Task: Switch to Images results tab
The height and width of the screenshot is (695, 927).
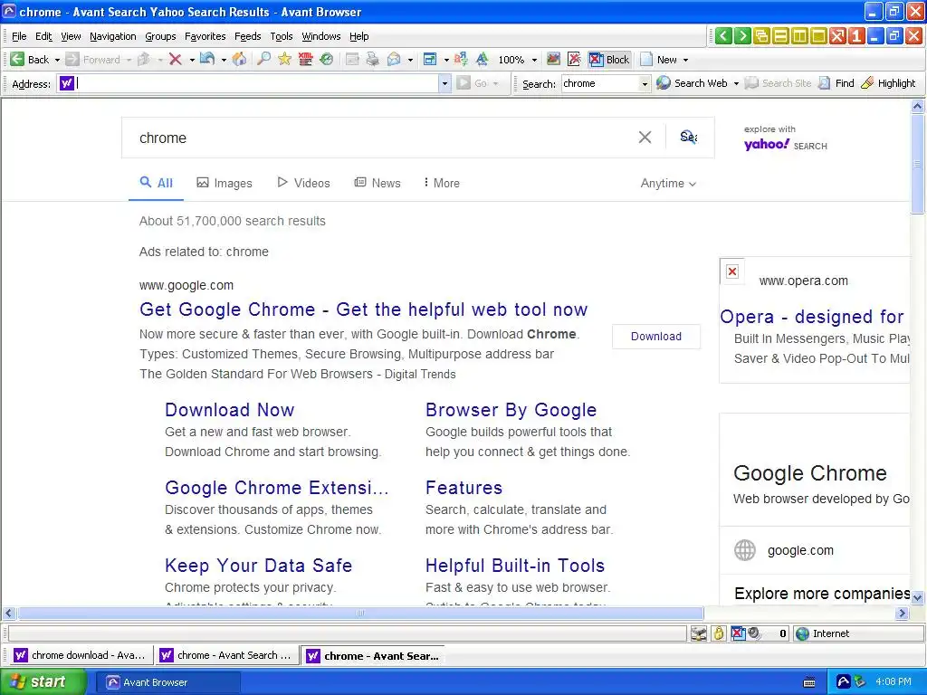Action: coord(225,183)
